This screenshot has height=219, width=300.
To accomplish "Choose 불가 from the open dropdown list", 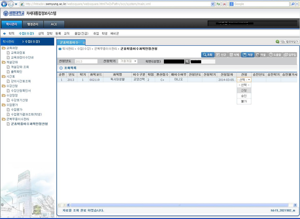I will pos(244,101).
